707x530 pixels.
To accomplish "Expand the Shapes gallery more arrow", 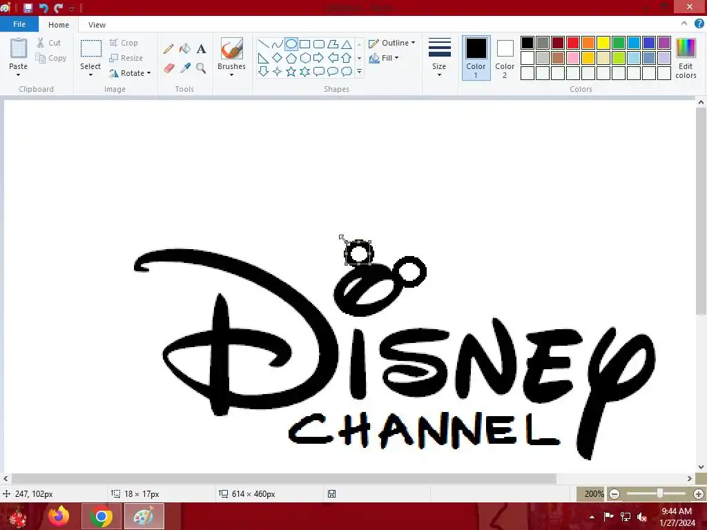I will [359, 71].
